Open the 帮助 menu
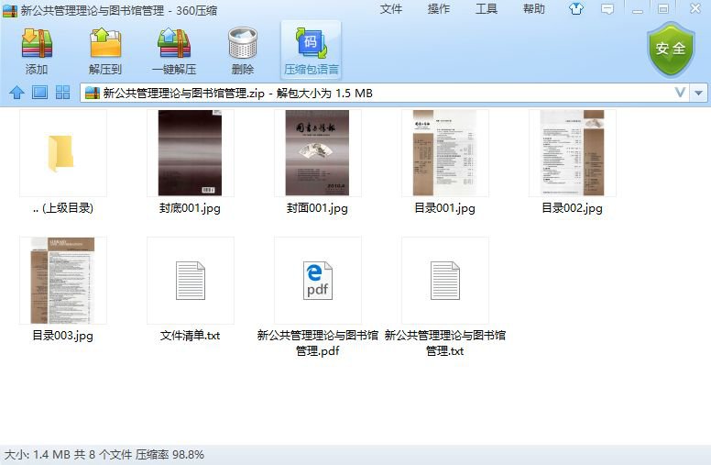The image size is (711, 465). pyautogui.click(x=533, y=8)
